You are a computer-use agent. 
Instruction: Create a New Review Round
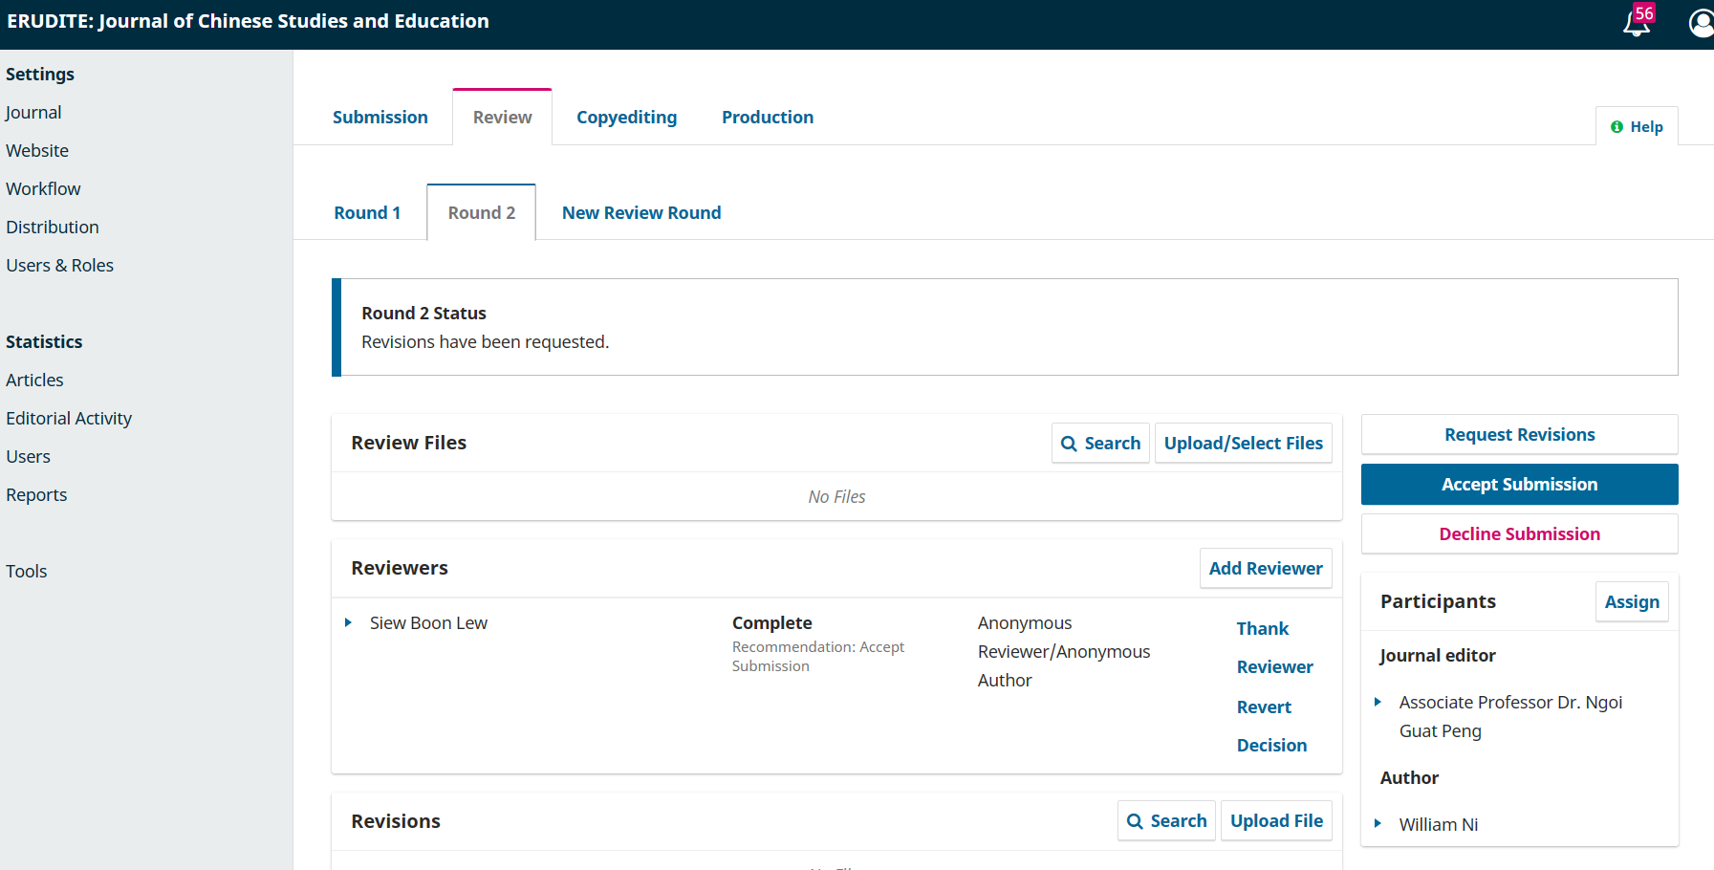click(x=640, y=213)
